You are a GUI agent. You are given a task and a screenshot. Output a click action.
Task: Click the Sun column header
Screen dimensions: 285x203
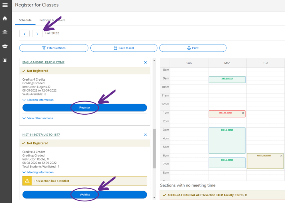[189, 63]
